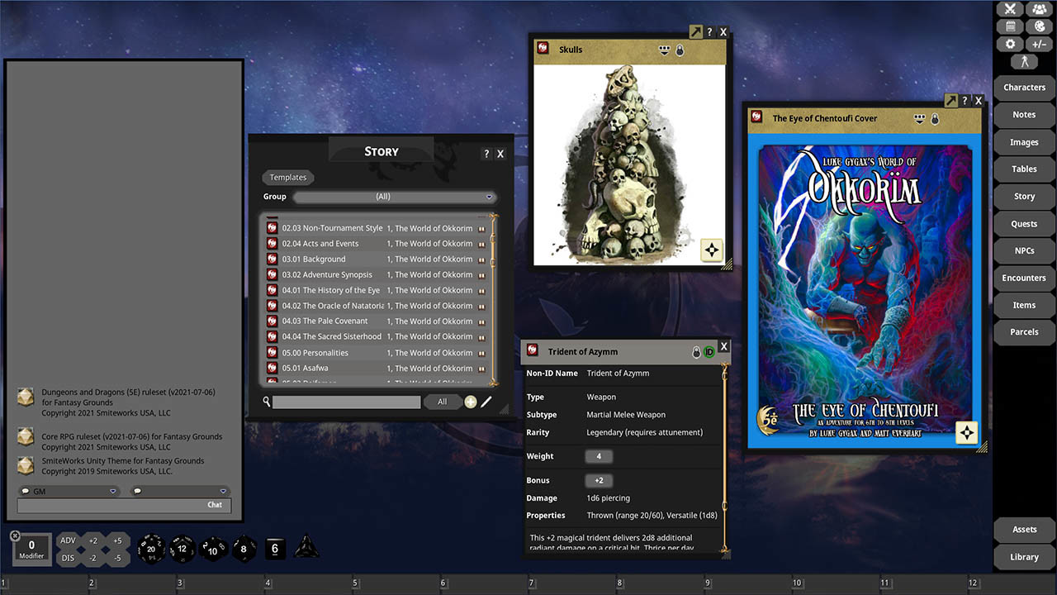Open the dots menu on Eye of Chentoufi Cover
Screen dimensions: 1057x595
tap(919, 118)
